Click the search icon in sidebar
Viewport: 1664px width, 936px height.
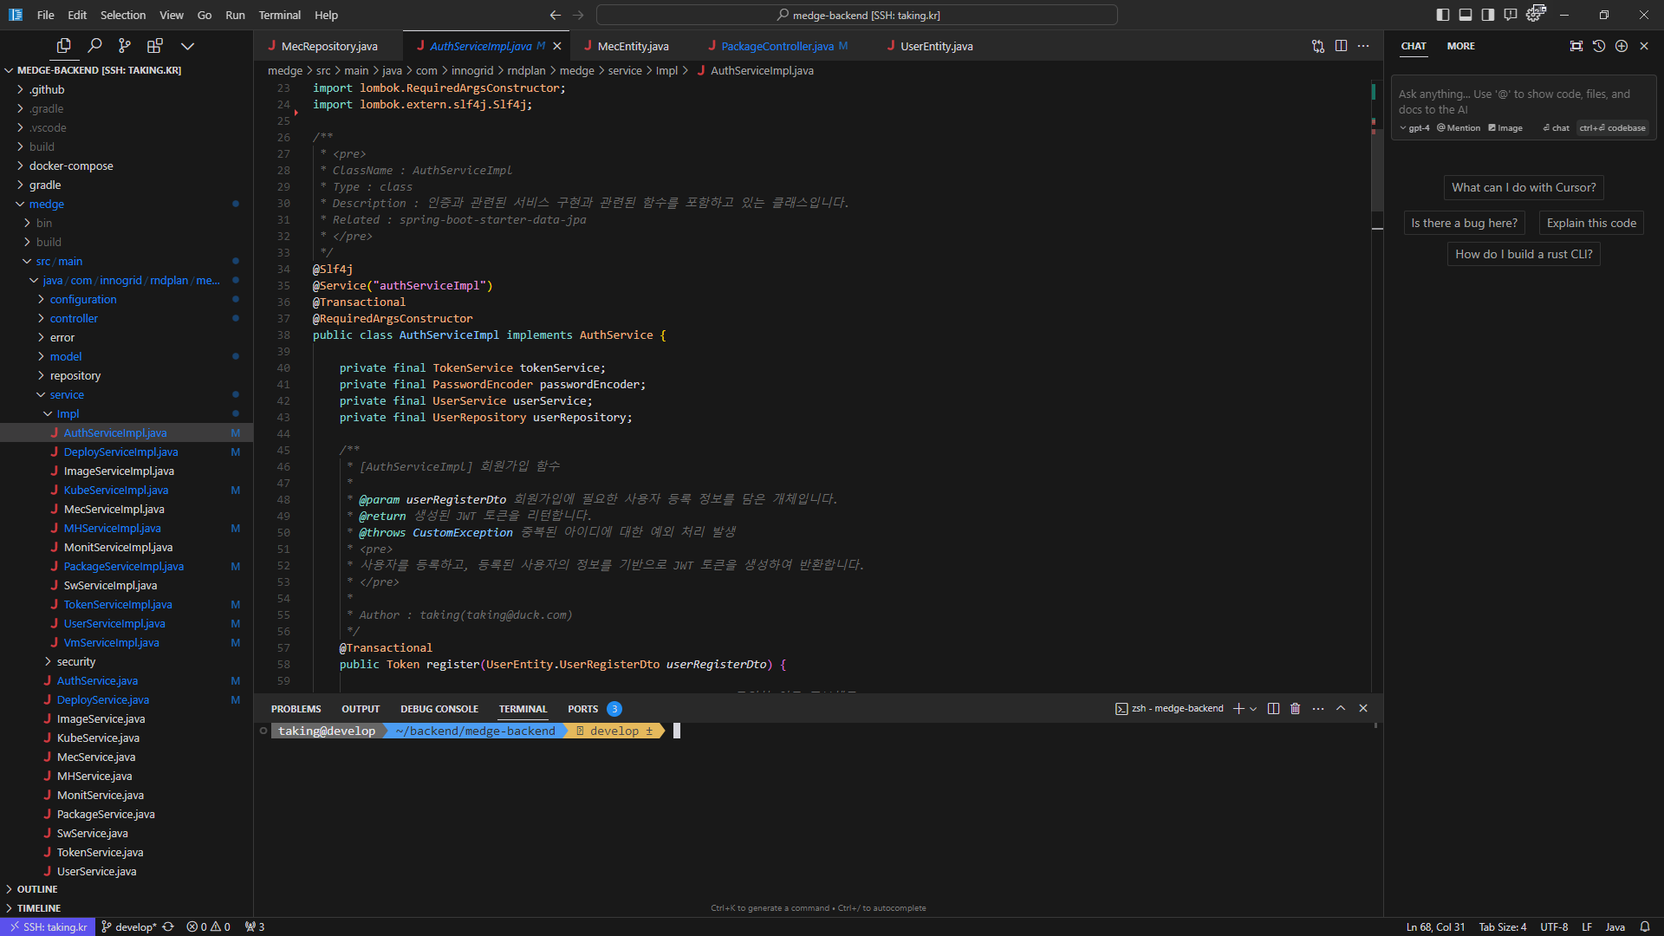94,44
